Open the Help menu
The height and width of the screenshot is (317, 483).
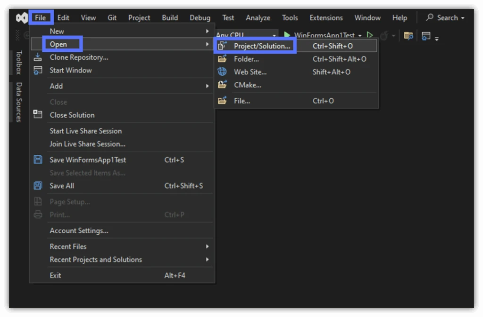point(400,17)
